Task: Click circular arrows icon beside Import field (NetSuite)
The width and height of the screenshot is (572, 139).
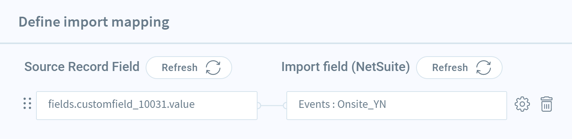Action: tap(484, 68)
